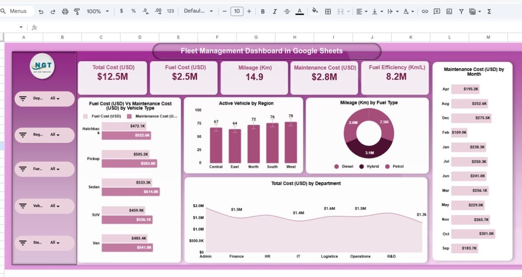Click the insert chart icon
The height and width of the screenshot is (277, 522).
click(x=449, y=12)
